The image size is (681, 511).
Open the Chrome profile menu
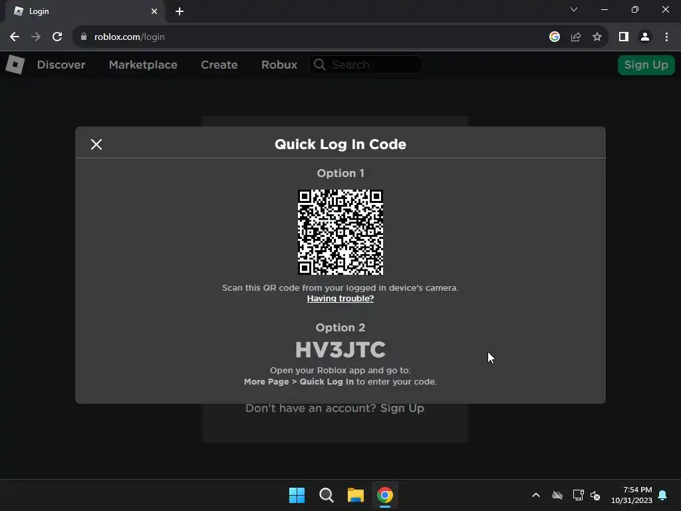pyautogui.click(x=645, y=37)
